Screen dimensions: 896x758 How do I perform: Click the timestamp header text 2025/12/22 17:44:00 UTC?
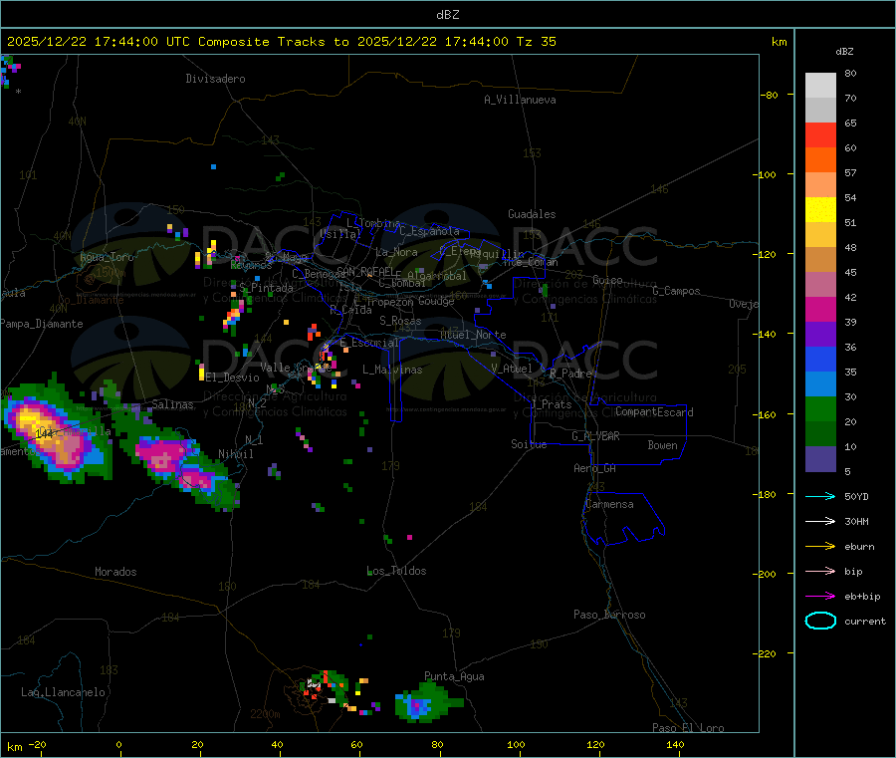click(99, 41)
